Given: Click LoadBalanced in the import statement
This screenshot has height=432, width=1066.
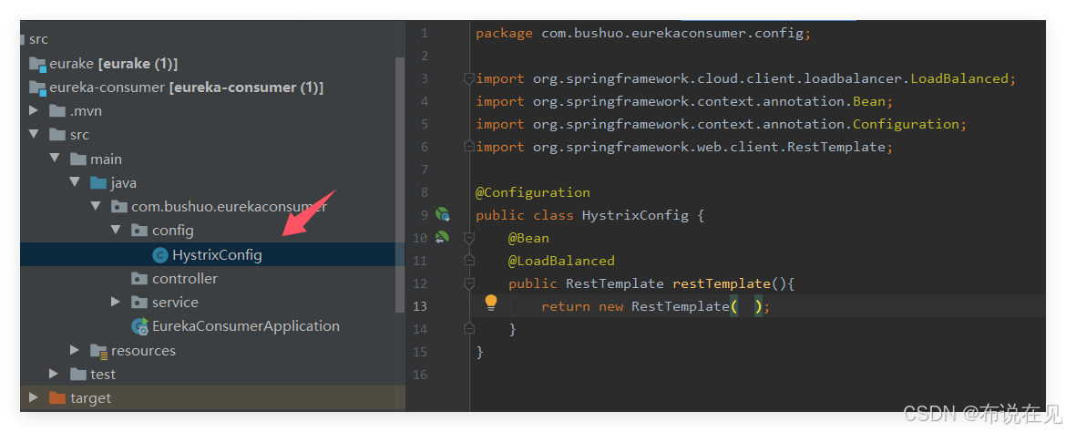Looking at the screenshot, I should (959, 79).
